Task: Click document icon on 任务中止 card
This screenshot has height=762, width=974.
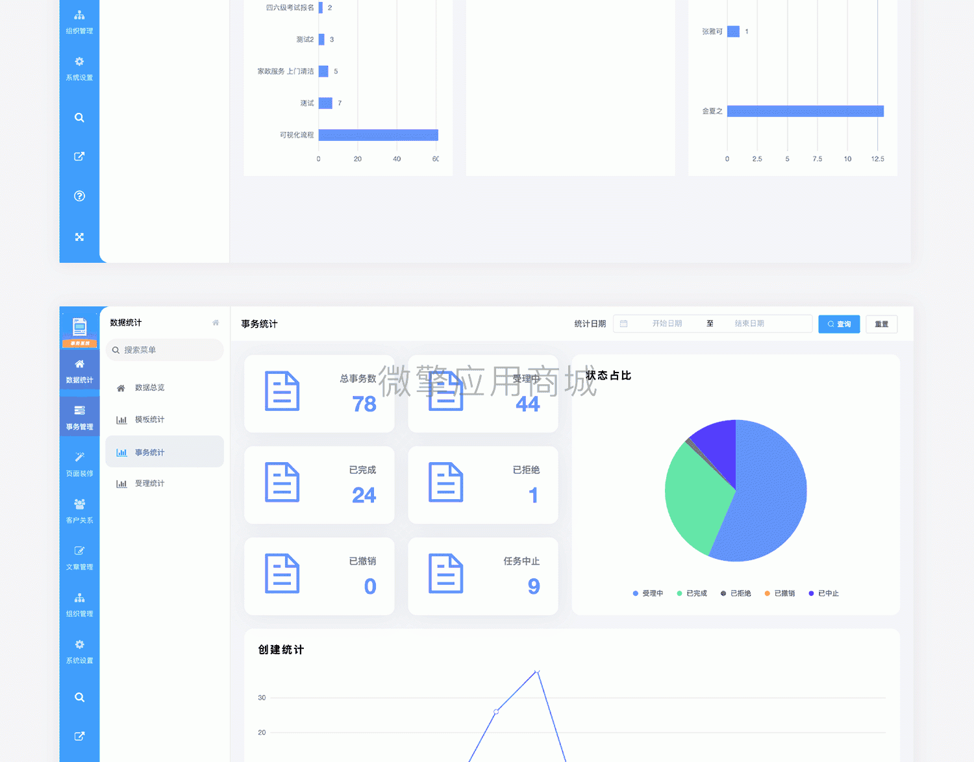Action: (446, 574)
